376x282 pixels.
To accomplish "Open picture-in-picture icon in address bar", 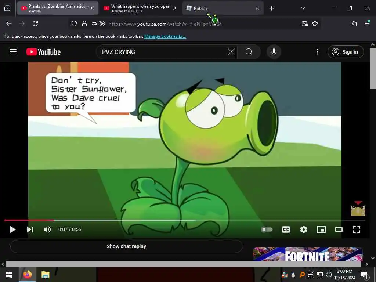I will tap(304, 23).
